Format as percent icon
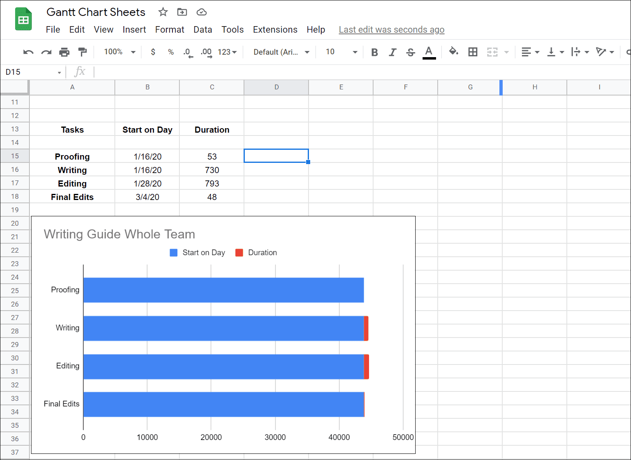Viewport: 631px width, 460px height. point(171,52)
